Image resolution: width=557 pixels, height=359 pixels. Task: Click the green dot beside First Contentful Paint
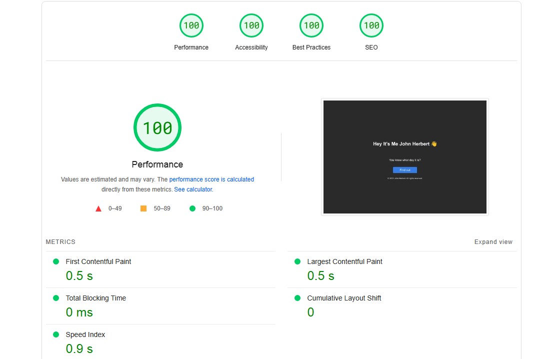point(56,261)
